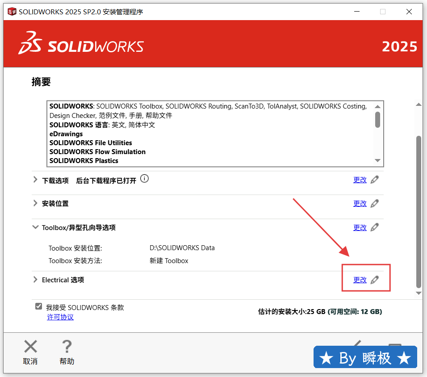The height and width of the screenshot is (377, 427).
Task: Click the pencil icon beside 安装位置
Action: (x=374, y=203)
